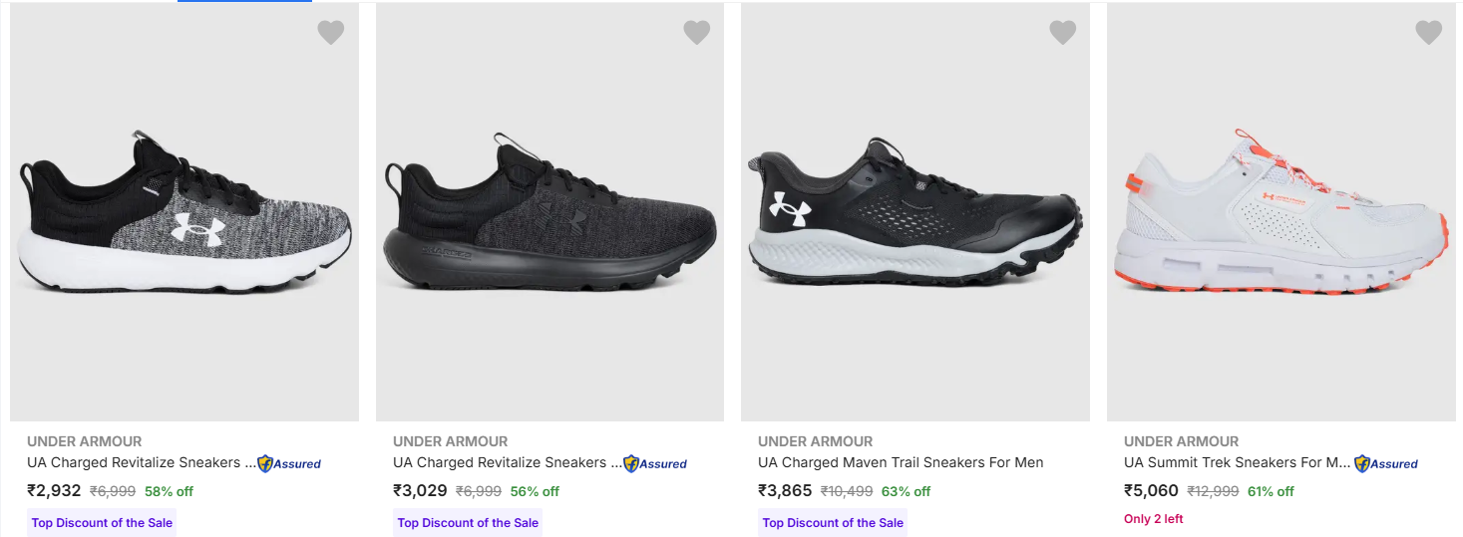Click Assured badge on ₹2,932 sneaker
Image resolution: width=1463 pixels, height=537 pixels.
click(289, 463)
